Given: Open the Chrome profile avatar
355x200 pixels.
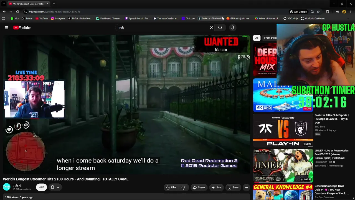Looking at the screenshot, I should click(x=344, y=12).
